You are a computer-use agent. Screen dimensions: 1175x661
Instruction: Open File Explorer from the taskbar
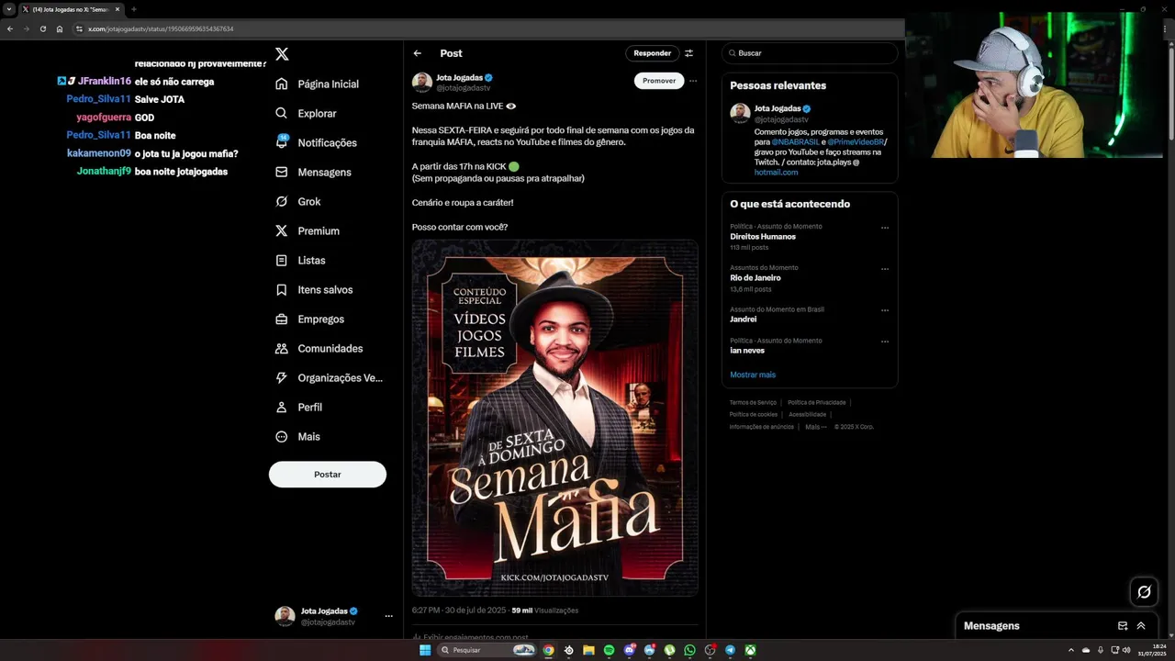[588, 650]
